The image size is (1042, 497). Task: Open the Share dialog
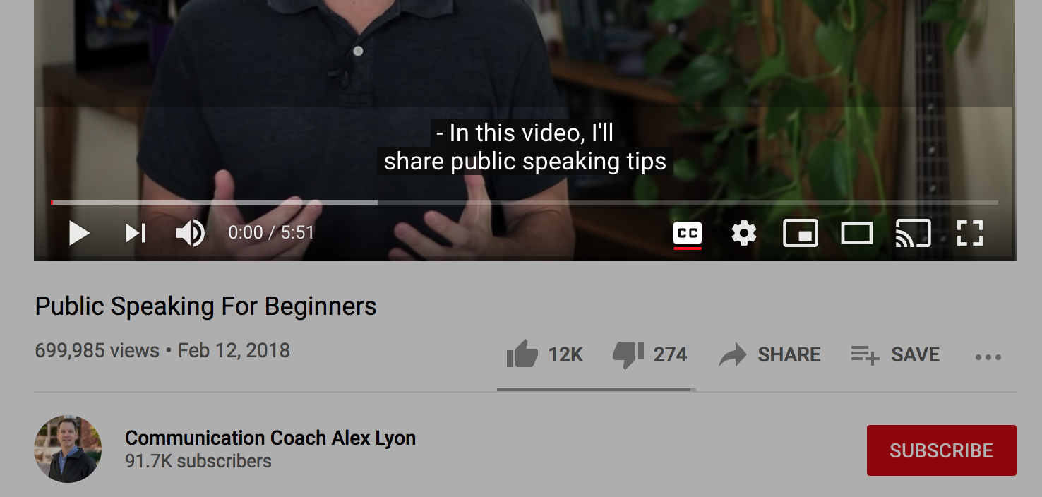point(769,354)
